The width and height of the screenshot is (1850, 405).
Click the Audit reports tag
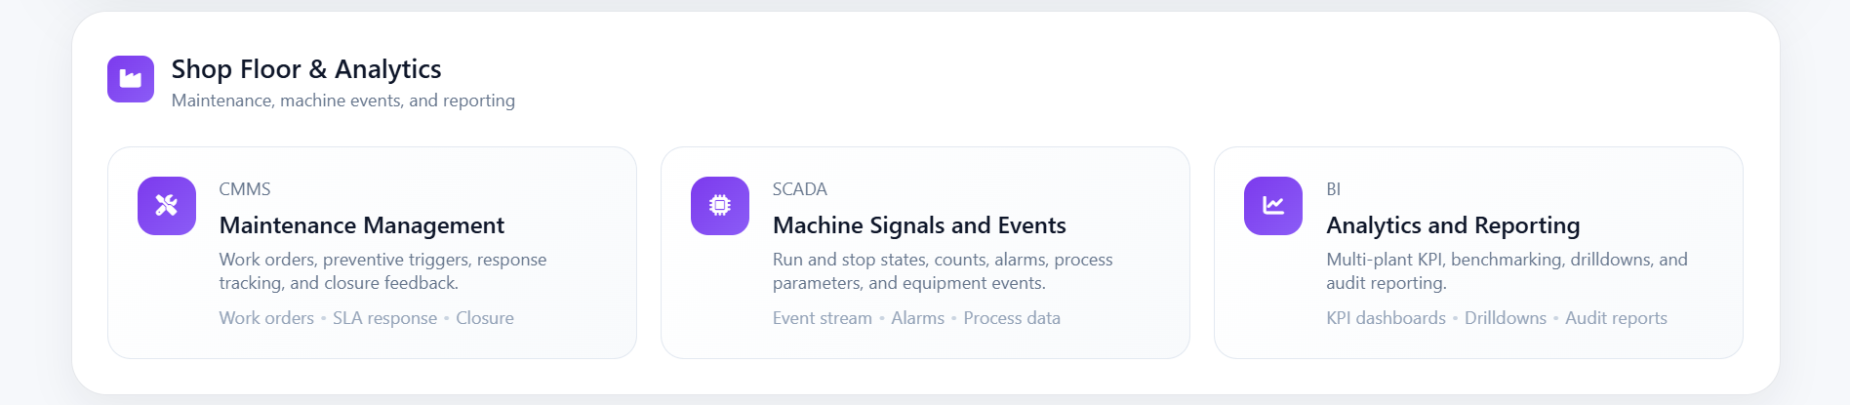tap(1616, 318)
